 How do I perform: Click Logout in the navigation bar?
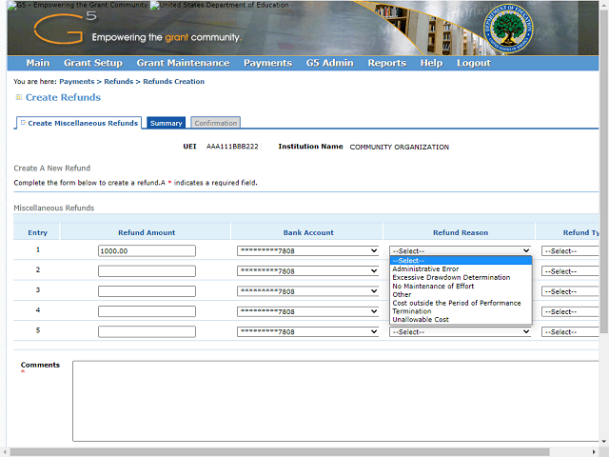point(473,63)
